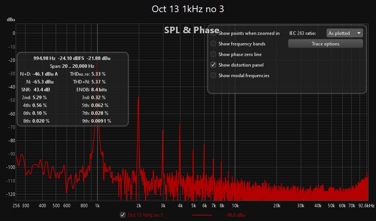Click the -120 level axis label
This screenshot has width=376, height=221.
[11, 194]
